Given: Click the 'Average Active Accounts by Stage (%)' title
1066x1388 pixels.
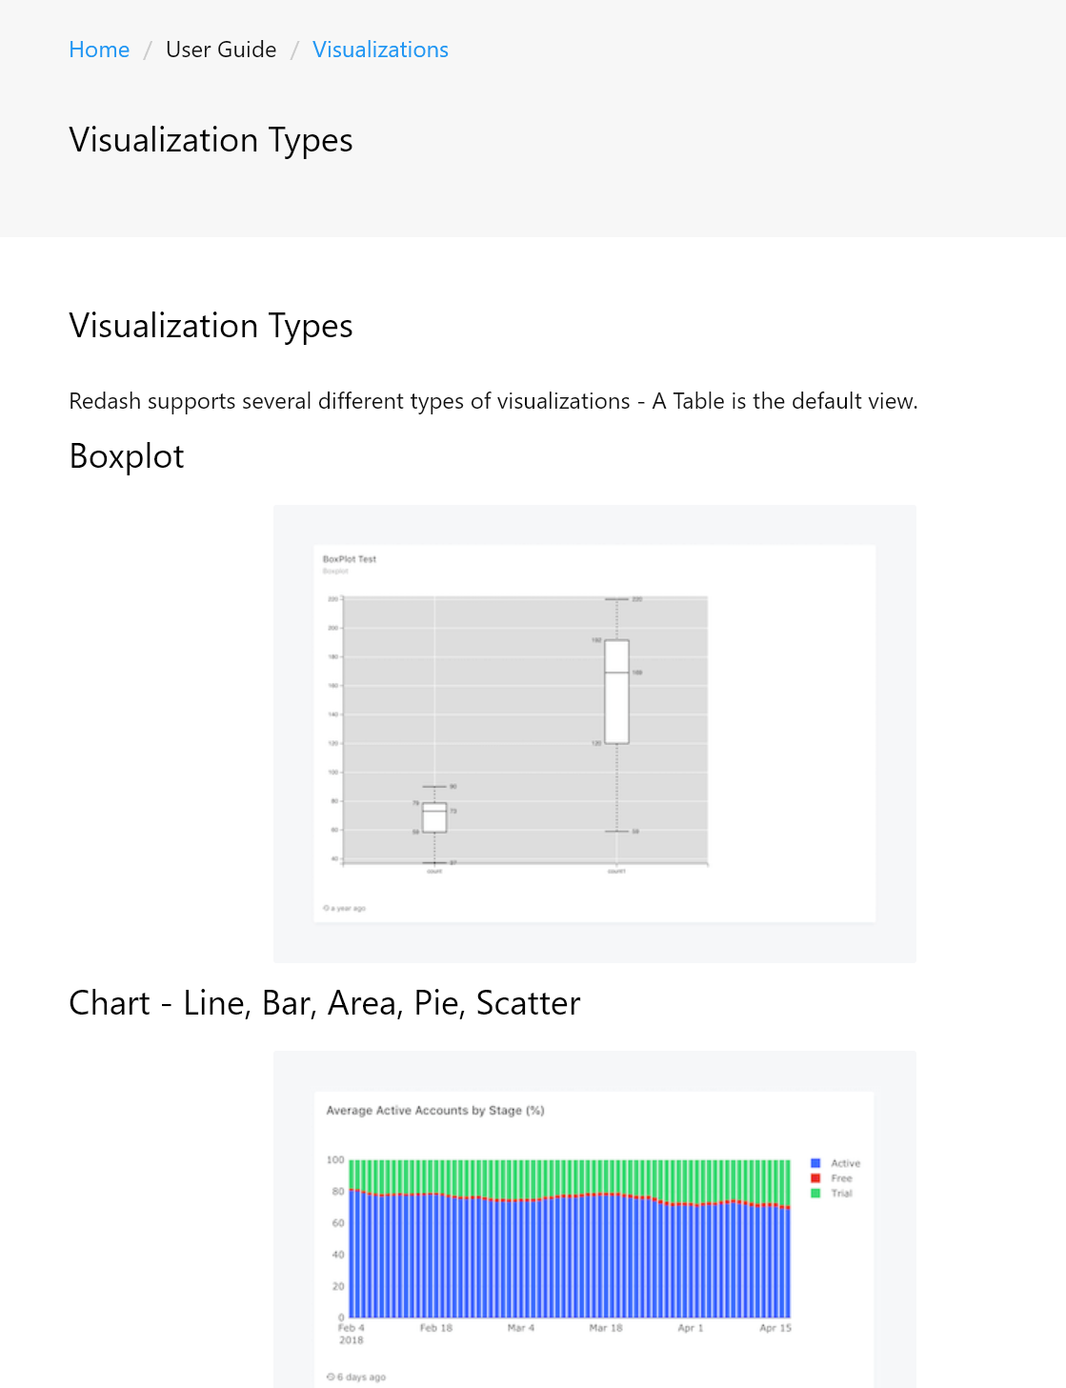Looking at the screenshot, I should coord(435,1110).
